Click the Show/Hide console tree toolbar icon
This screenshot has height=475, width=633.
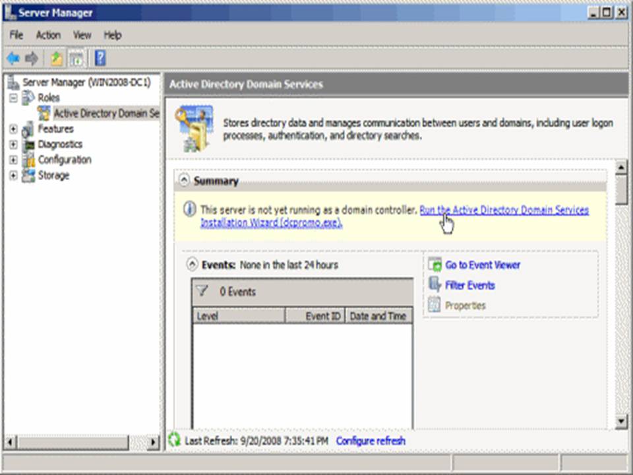(x=76, y=59)
